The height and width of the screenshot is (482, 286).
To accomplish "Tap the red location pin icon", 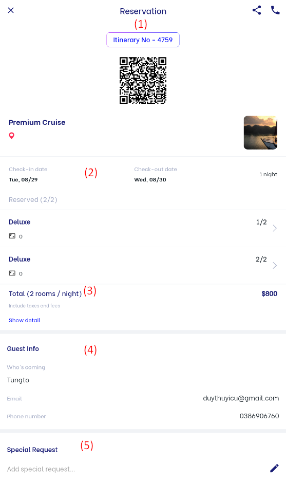I will click(x=12, y=136).
